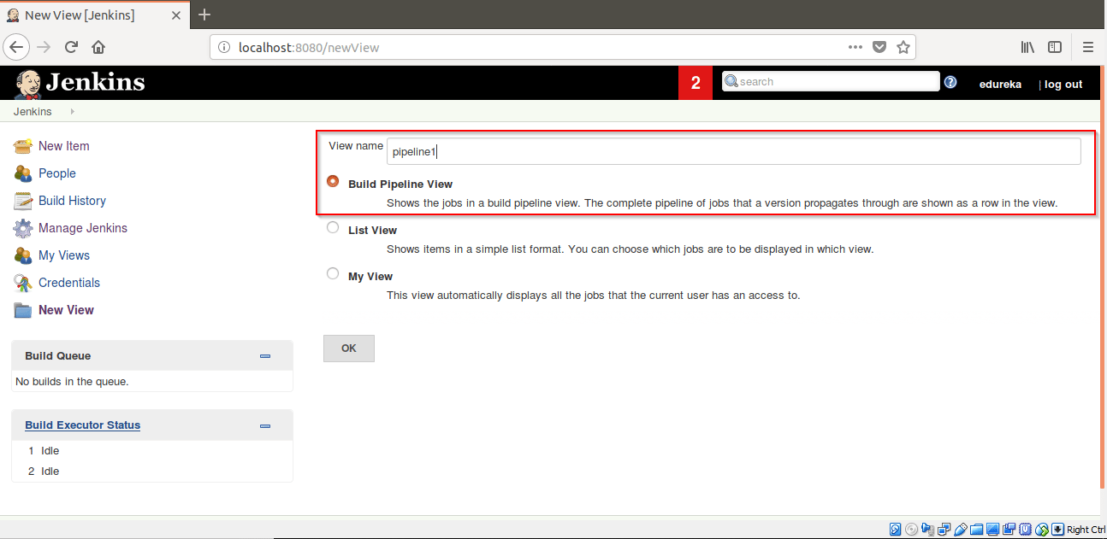This screenshot has height=539, width=1107.
Task: Select My View radio button
Action: tap(333, 274)
